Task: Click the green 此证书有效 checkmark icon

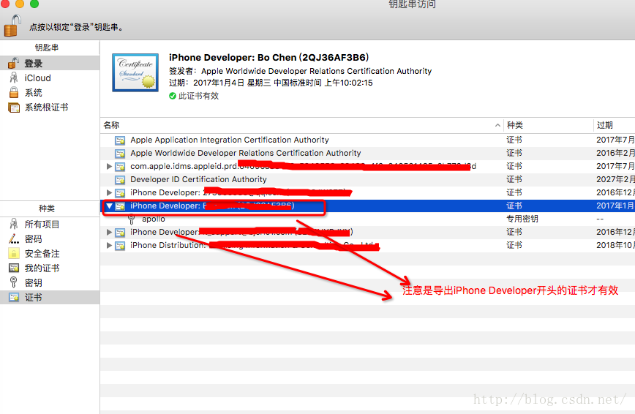Action: [x=173, y=96]
